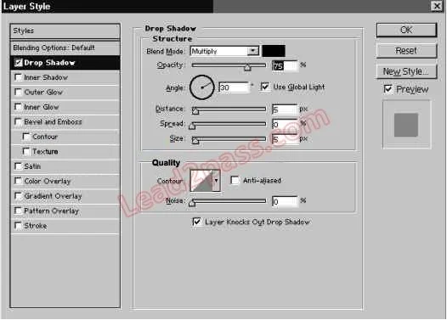
Task: Enable the Contour sub-option checkbox
Action: pos(26,137)
